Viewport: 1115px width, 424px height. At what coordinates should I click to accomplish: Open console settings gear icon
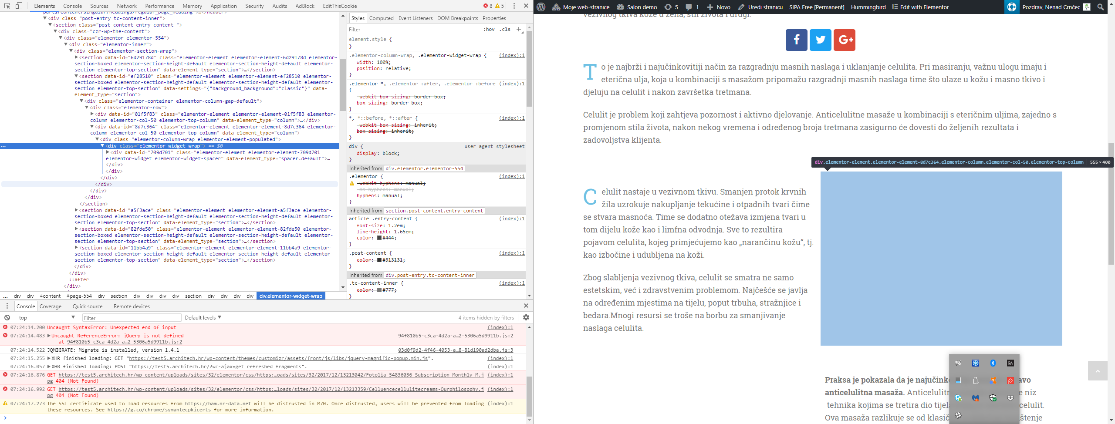point(526,317)
